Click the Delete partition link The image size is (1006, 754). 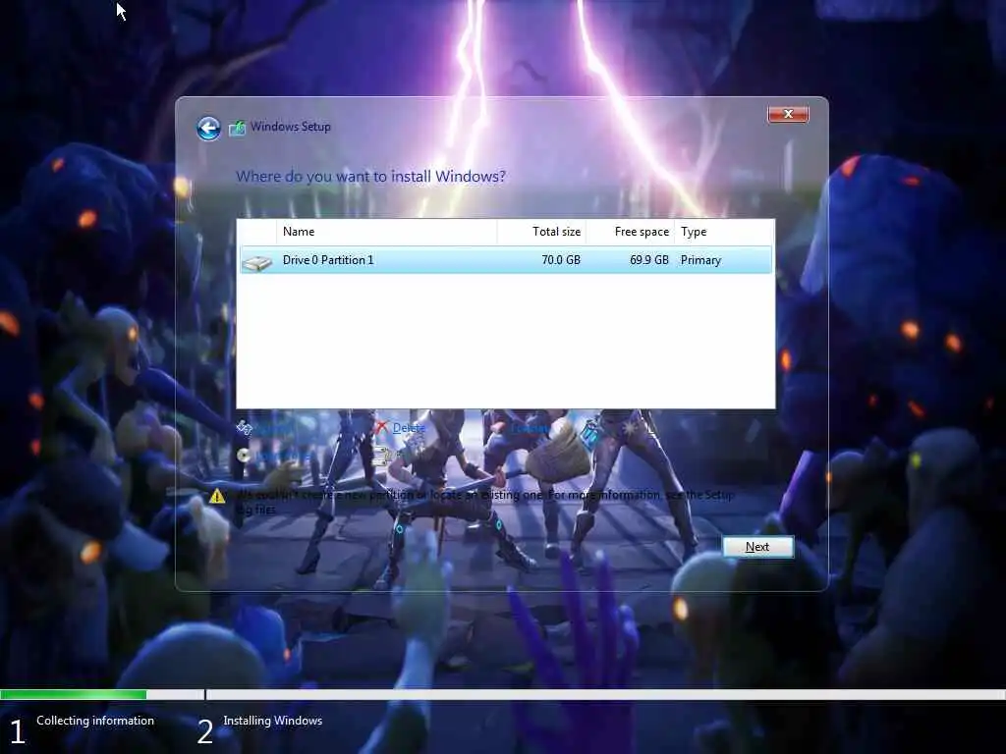coord(402,428)
